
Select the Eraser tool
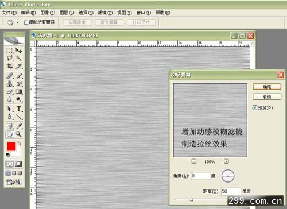pos(9,92)
